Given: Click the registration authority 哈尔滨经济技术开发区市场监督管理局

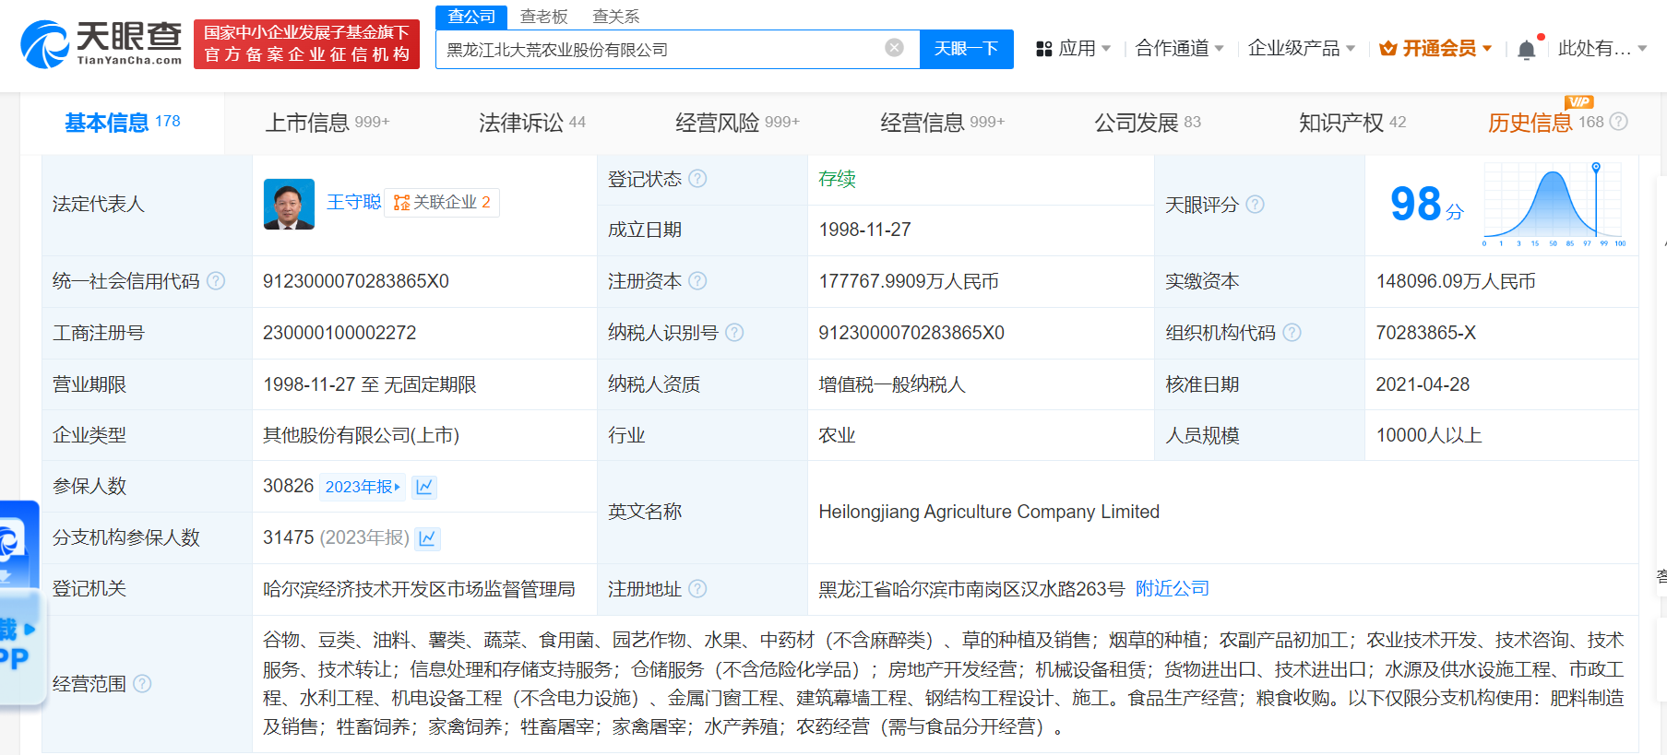Looking at the screenshot, I should tap(419, 588).
